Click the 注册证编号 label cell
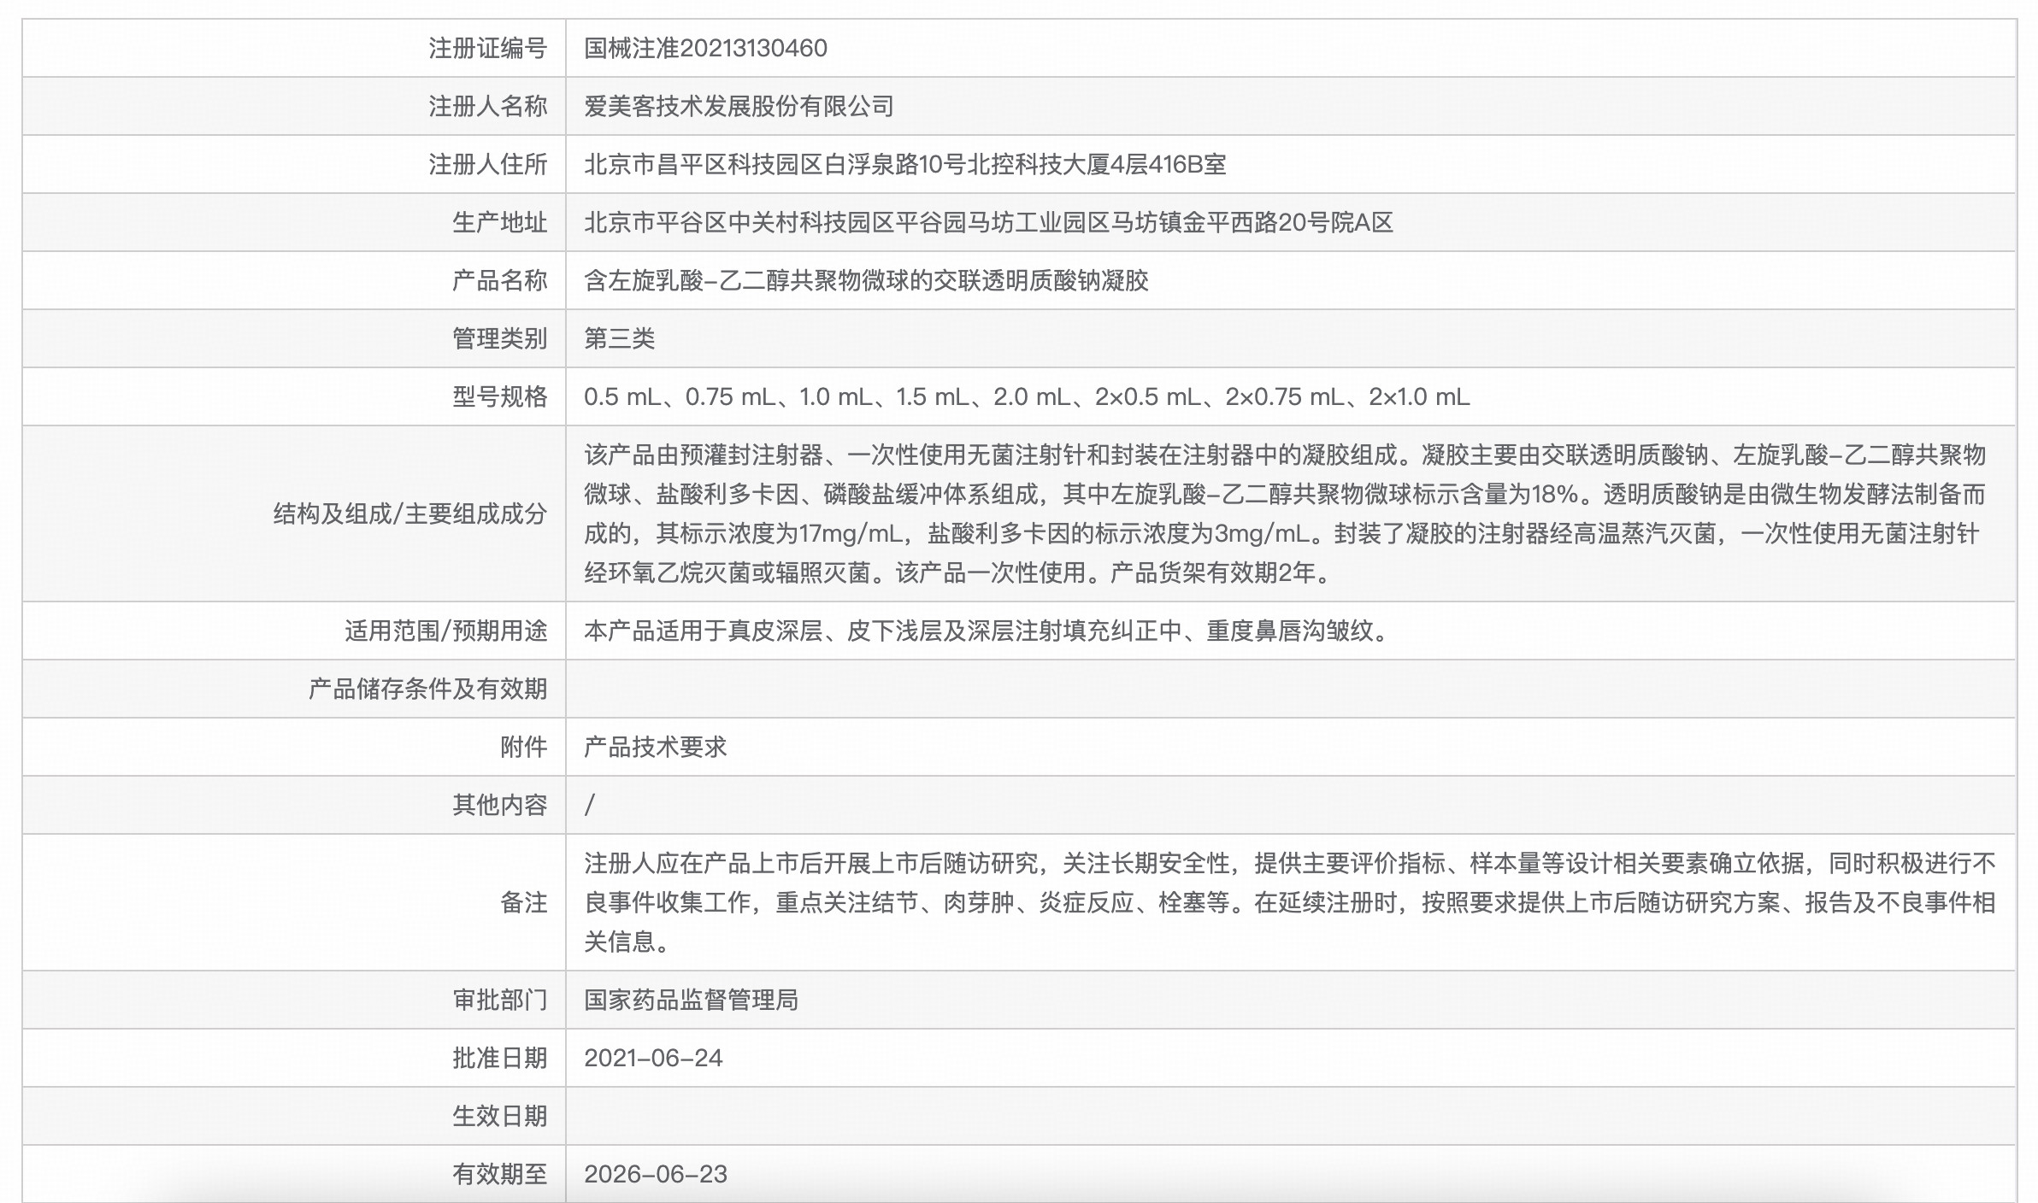Screen dimensions: 2038x1203 click(487, 48)
